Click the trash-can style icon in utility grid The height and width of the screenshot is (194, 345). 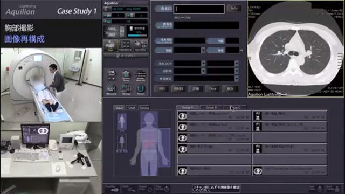tap(126, 75)
